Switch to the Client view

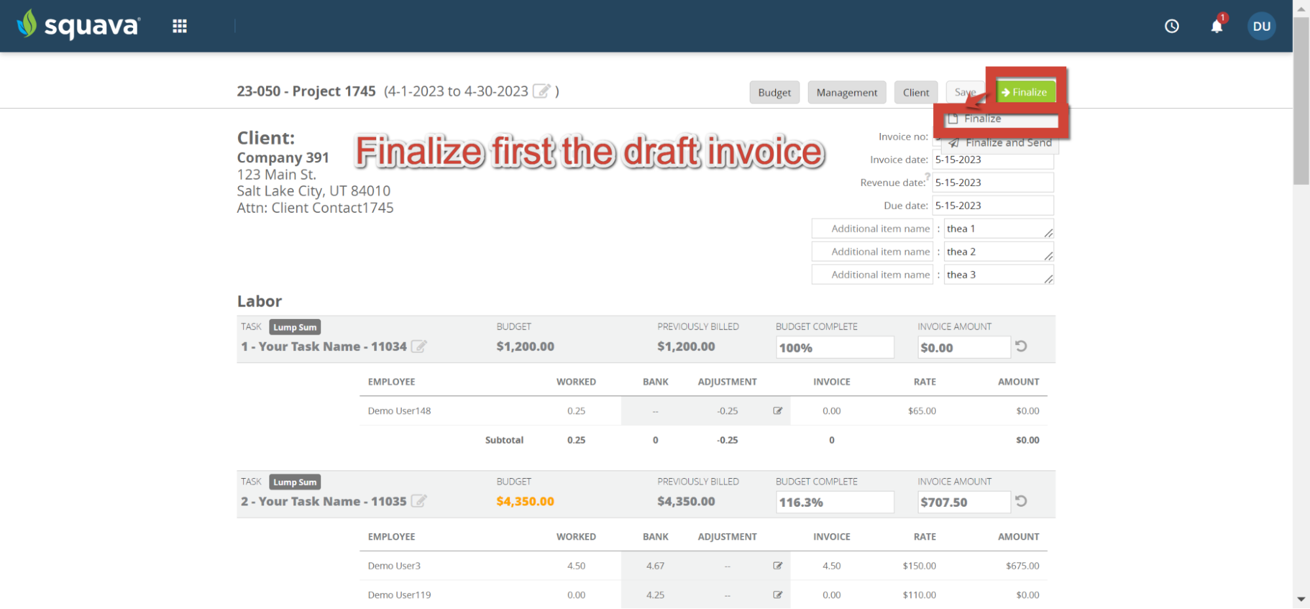[915, 92]
